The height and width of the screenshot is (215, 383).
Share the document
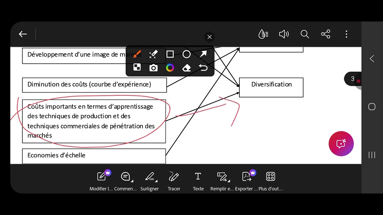pyautogui.click(x=326, y=34)
